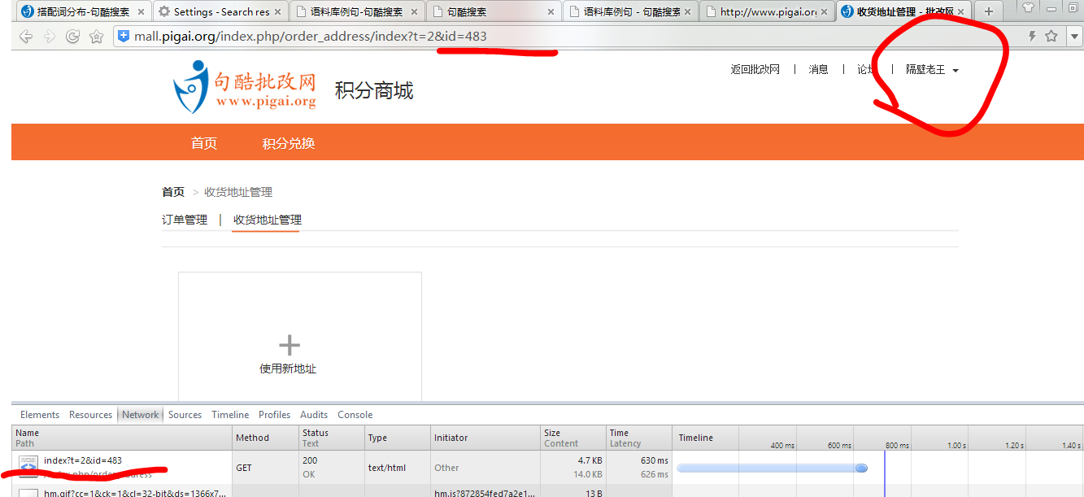
Task: Click the plus icon to add a new address
Action: click(289, 345)
